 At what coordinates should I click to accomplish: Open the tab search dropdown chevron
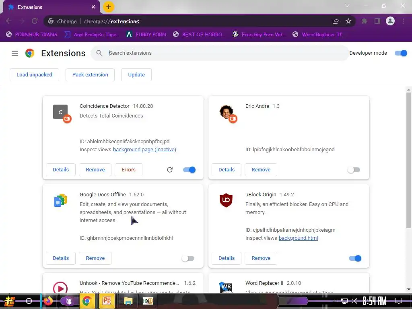pos(347,6)
